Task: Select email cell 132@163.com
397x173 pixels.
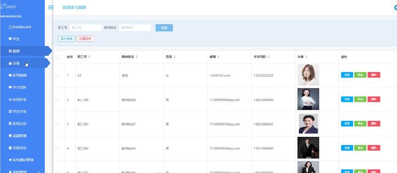Action: 220,76
